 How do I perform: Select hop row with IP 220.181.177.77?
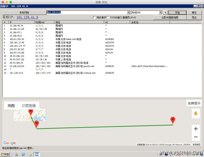[102, 46]
